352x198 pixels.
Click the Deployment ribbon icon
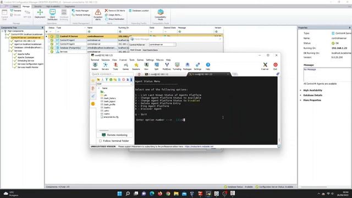coord(40,14)
